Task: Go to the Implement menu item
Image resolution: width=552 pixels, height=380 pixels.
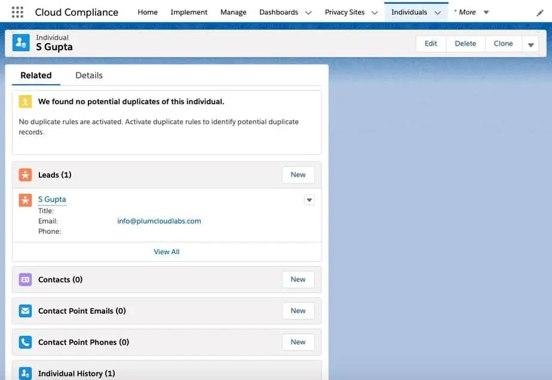Action: (x=189, y=11)
